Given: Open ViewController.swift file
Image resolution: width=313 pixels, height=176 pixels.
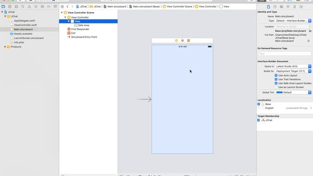Looking at the screenshot, I should (x=25, y=25).
